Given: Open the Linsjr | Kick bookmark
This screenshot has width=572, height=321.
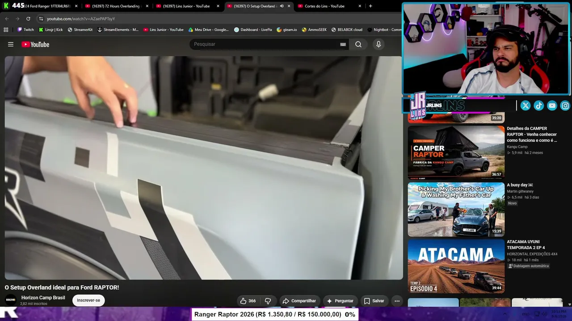Looking at the screenshot, I should click(x=50, y=30).
